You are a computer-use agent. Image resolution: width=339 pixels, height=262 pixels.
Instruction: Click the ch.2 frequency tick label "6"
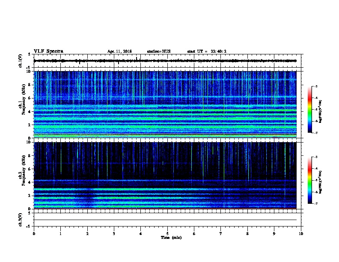(30, 169)
